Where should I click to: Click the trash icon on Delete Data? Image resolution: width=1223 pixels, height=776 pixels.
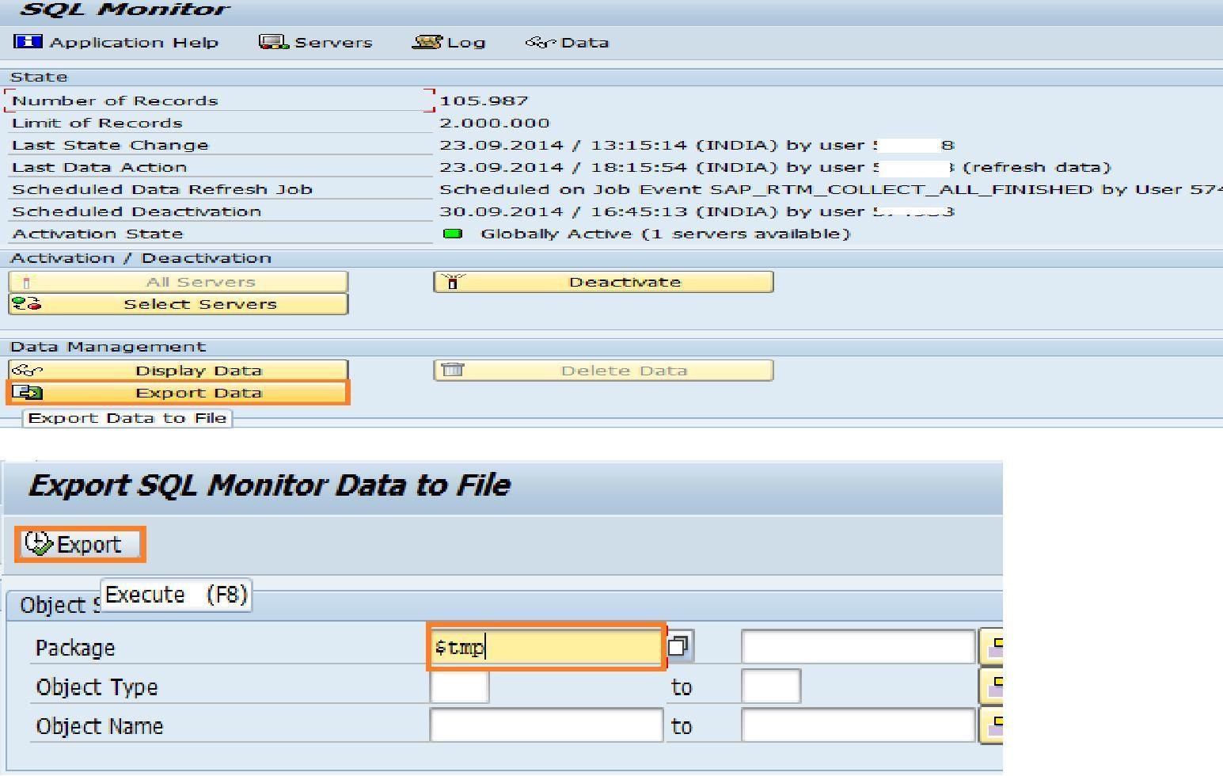pos(451,369)
